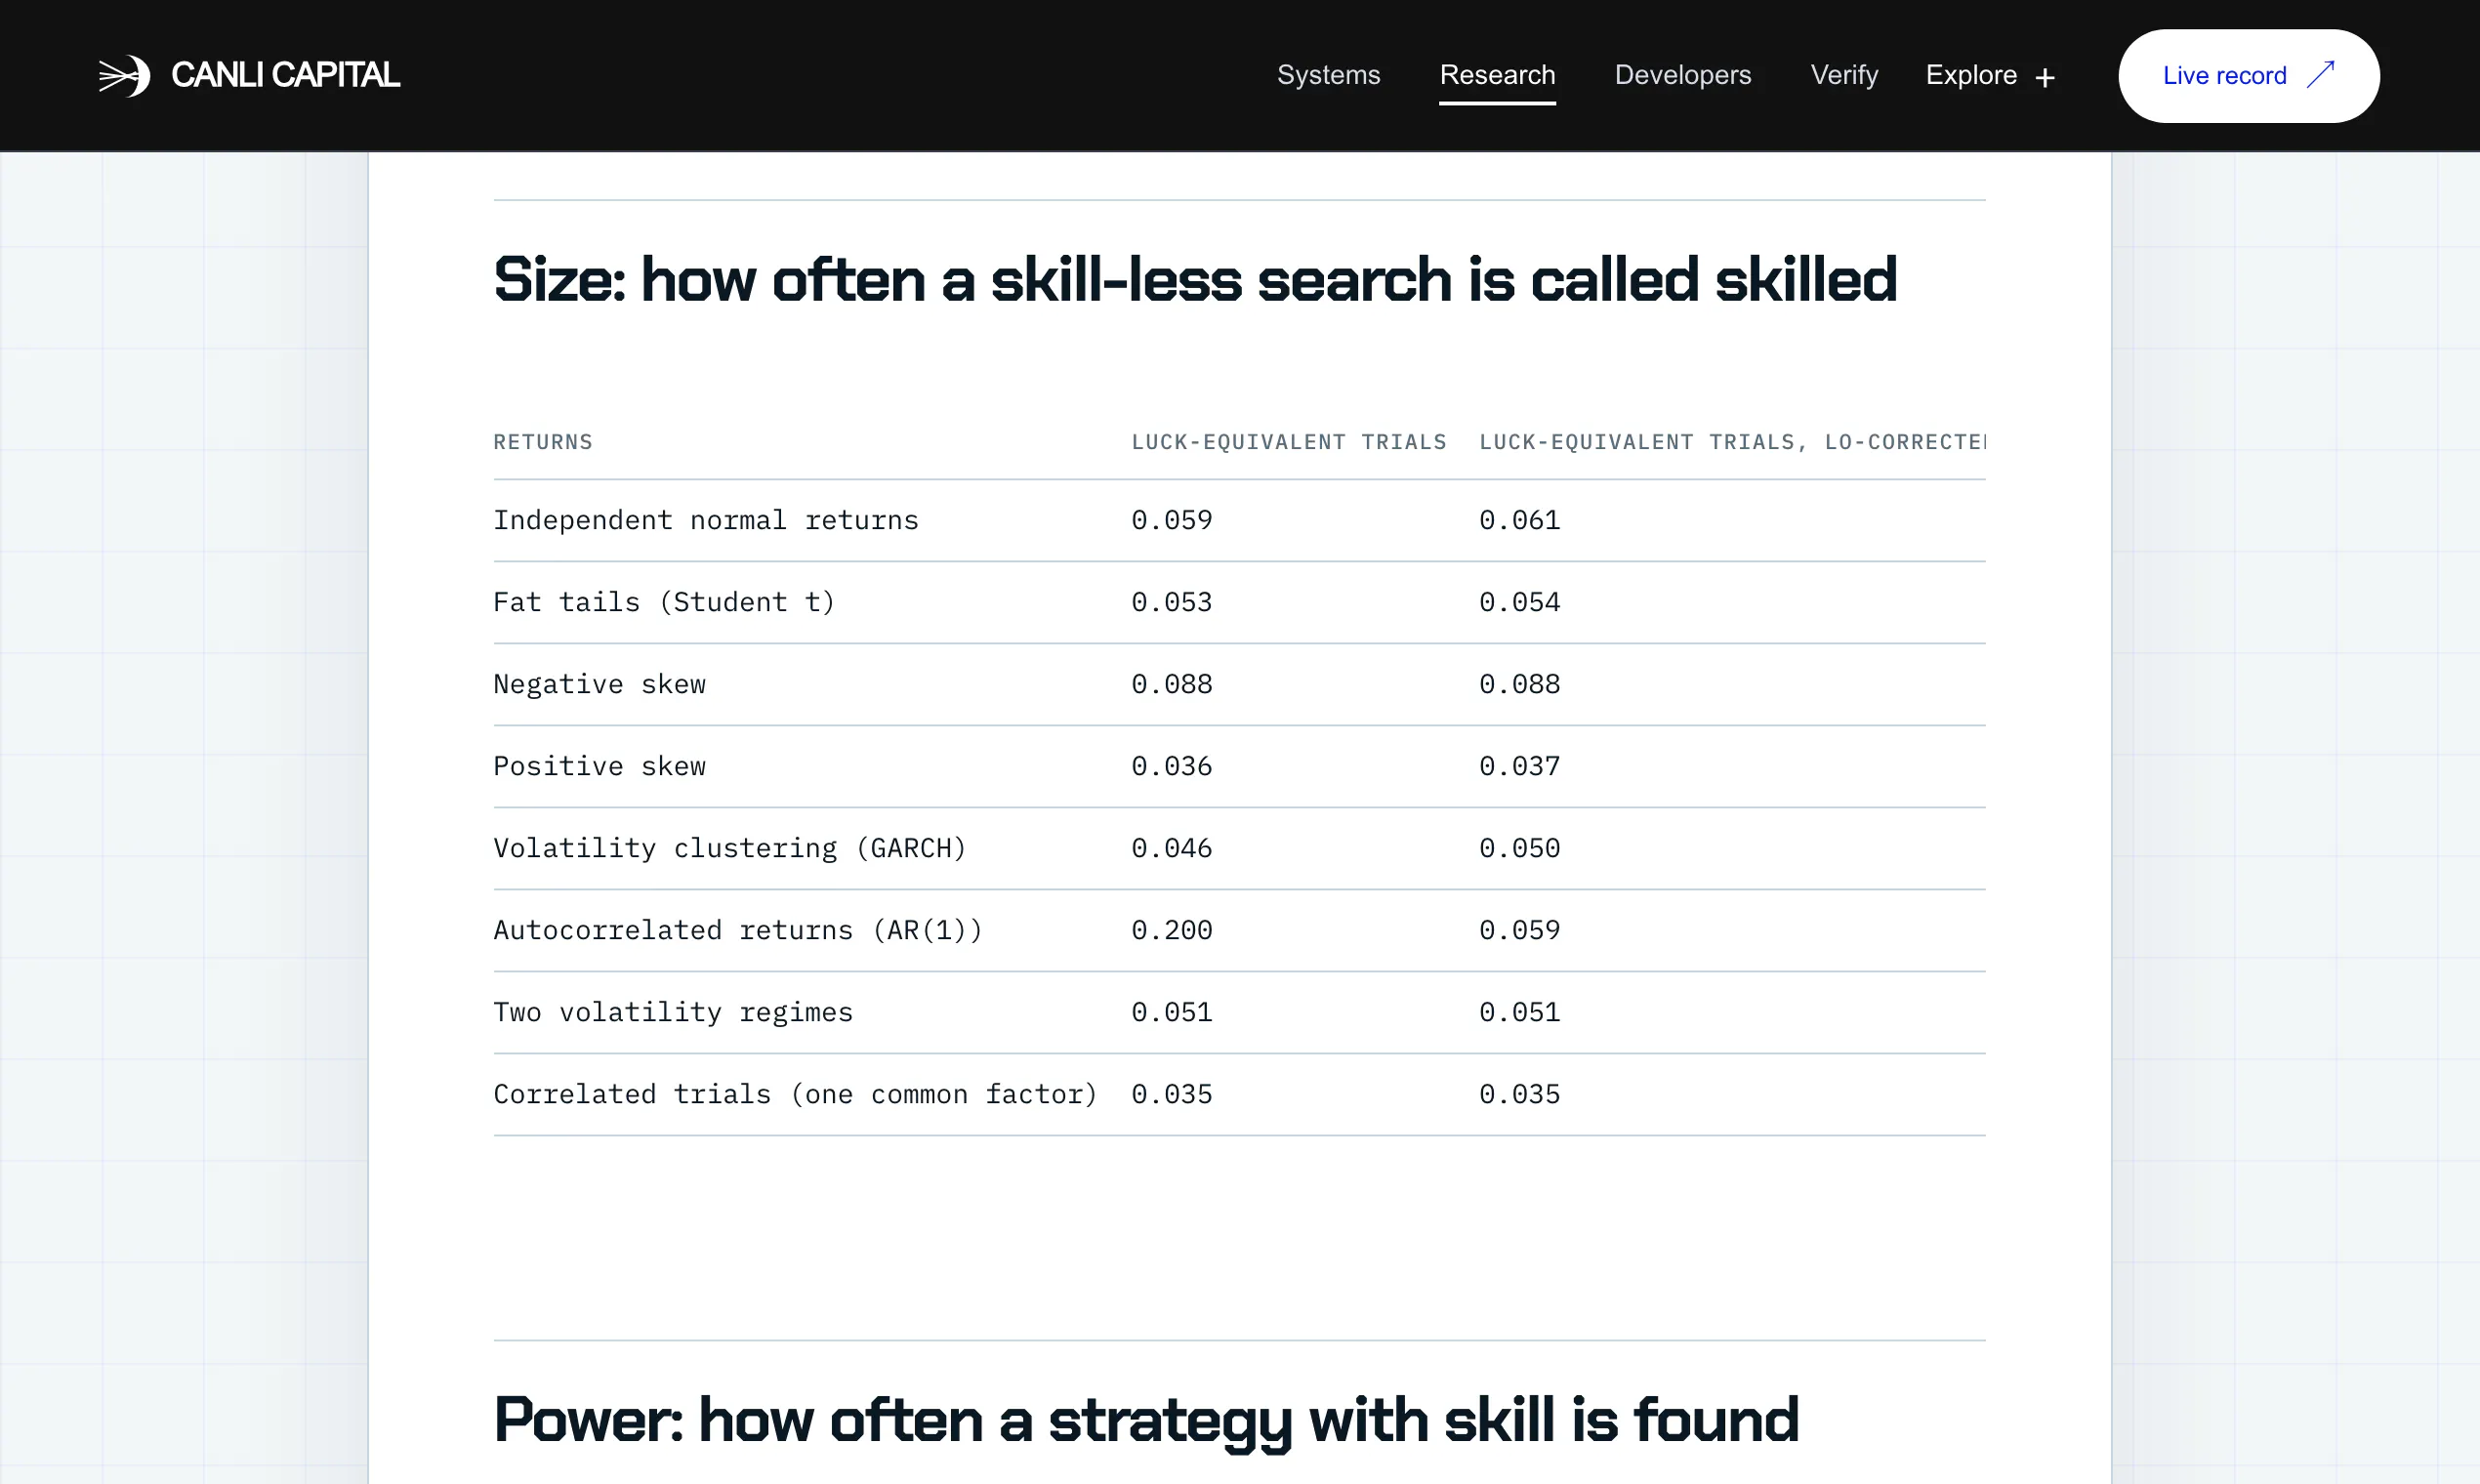2480x1484 pixels.
Task: Select 'Volatility clustering (GARCH)' row label
Action: click(x=730, y=848)
